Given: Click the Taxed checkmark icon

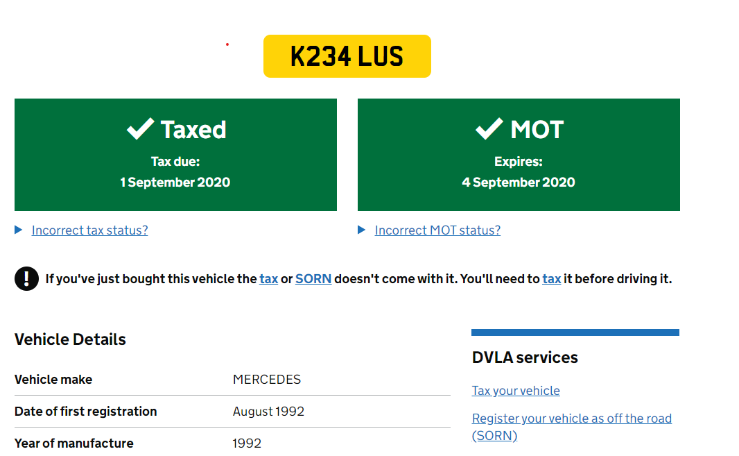Looking at the screenshot, I should click(141, 128).
